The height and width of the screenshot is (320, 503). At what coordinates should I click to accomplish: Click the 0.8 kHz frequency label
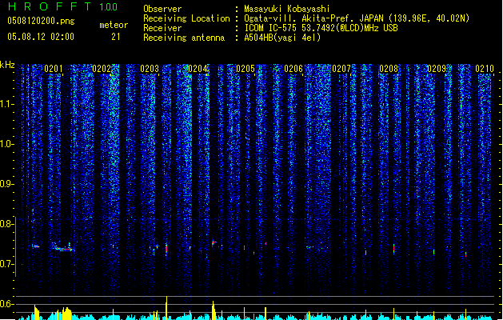(x=6, y=224)
